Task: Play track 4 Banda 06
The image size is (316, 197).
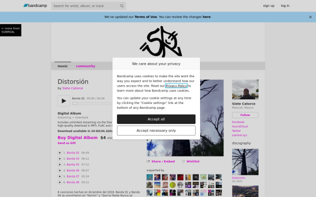Action: pyautogui.click(x=60, y=170)
